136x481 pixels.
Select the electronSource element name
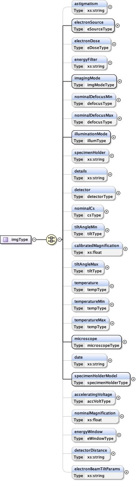[88, 22]
